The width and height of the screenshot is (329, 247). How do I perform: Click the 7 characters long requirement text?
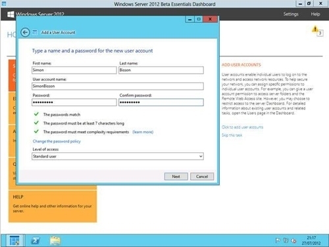tap(84, 123)
